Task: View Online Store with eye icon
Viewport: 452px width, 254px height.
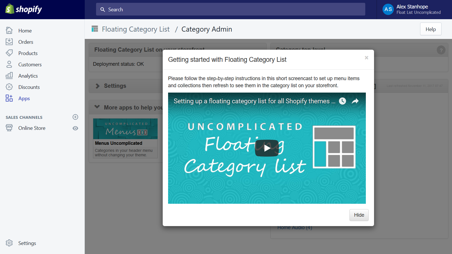Action: tap(75, 128)
